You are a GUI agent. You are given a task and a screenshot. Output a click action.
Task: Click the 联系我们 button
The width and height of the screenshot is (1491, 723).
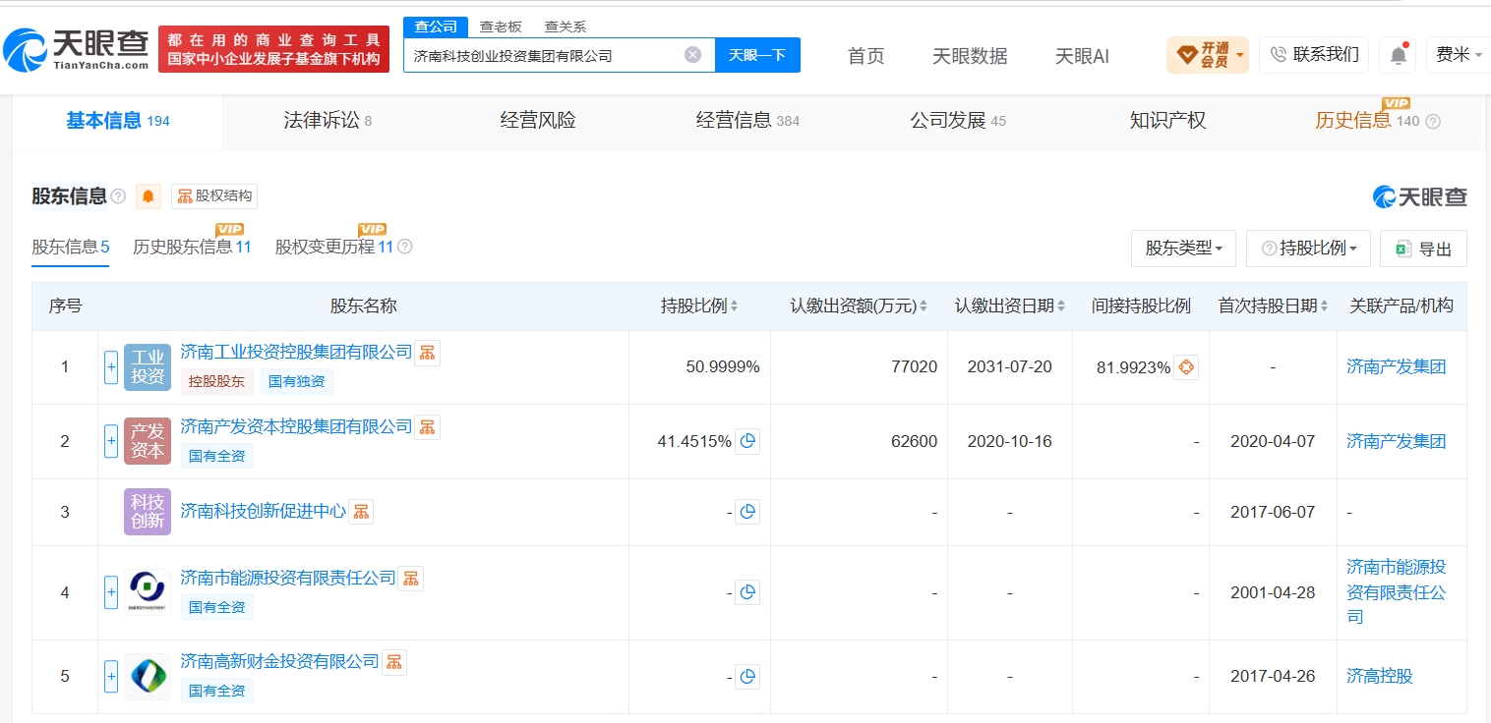coord(1314,55)
